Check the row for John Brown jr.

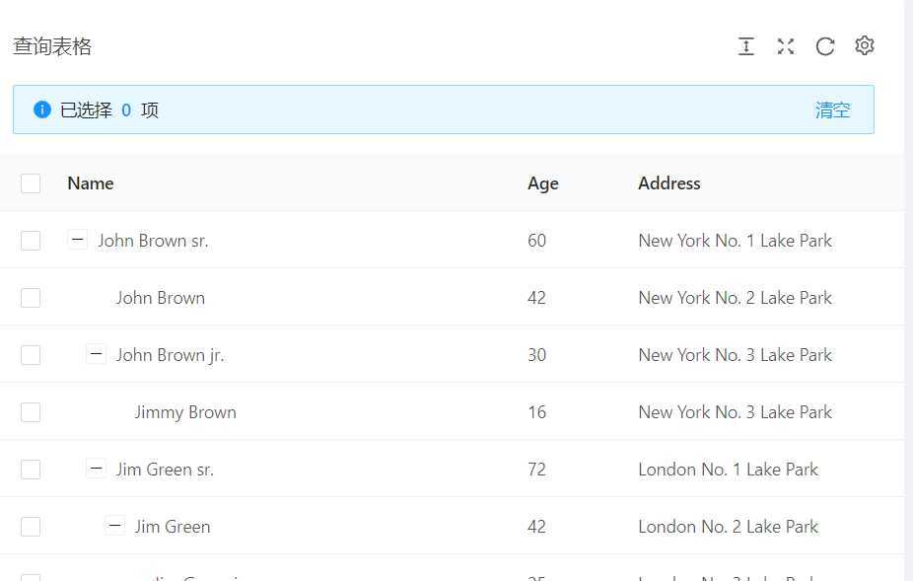point(31,355)
